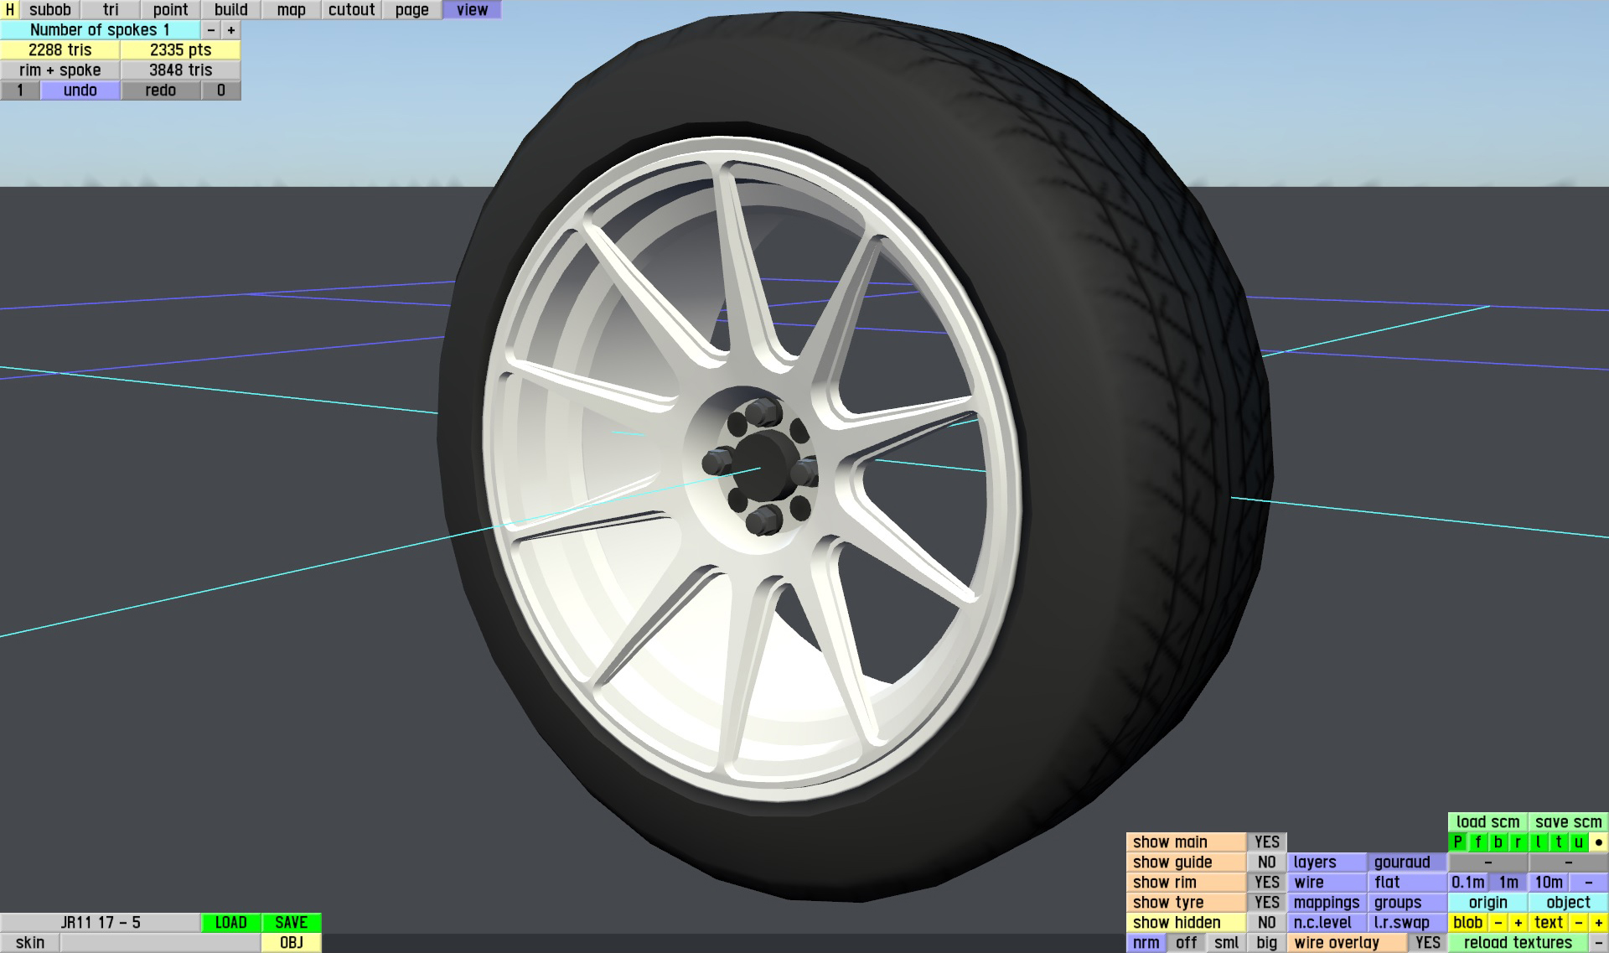Choose flat shading mode
Image resolution: width=1609 pixels, height=953 pixels.
pyautogui.click(x=1407, y=883)
